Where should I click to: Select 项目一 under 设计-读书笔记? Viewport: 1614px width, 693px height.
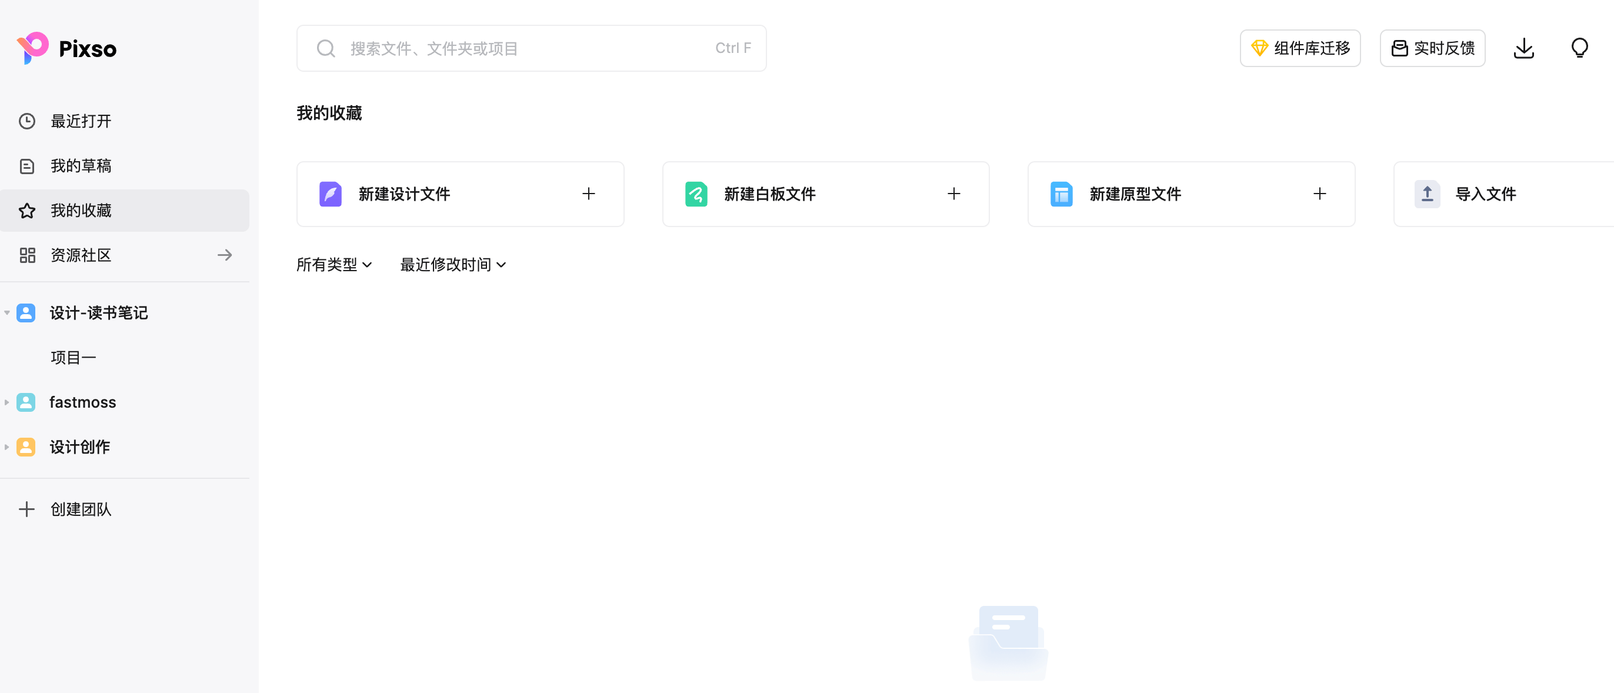pyautogui.click(x=74, y=358)
